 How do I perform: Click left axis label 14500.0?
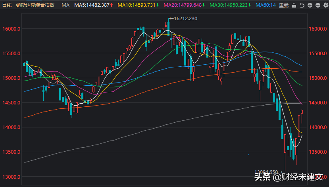pyautogui.click(x=12, y=102)
